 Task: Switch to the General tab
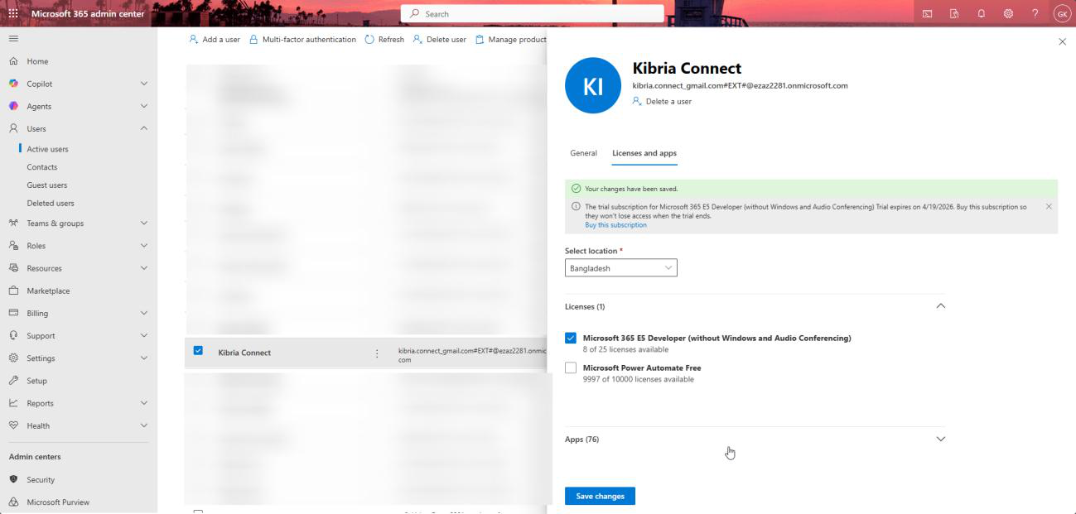(583, 153)
